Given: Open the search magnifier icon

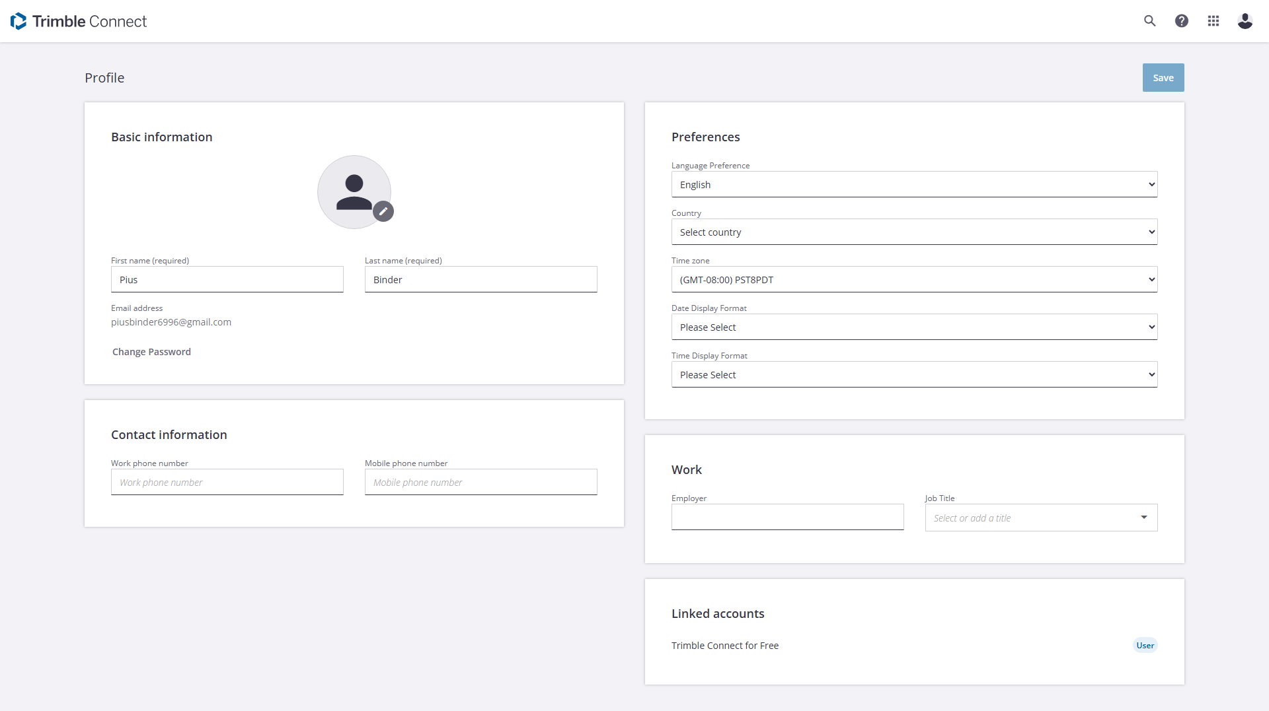Looking at the screenshot, I should pos(1149,21).
